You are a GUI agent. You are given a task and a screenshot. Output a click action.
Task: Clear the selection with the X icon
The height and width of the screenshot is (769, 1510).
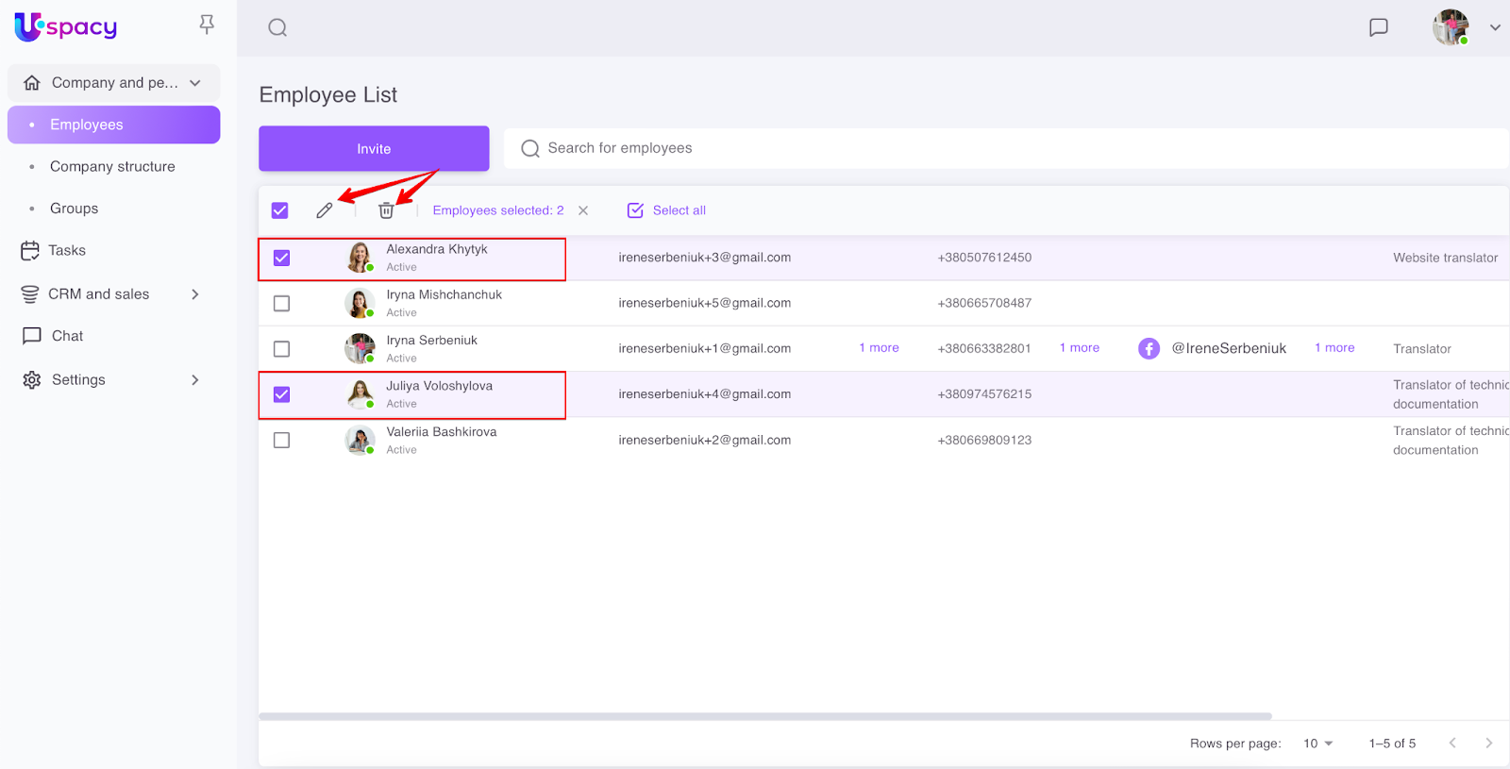583,210
